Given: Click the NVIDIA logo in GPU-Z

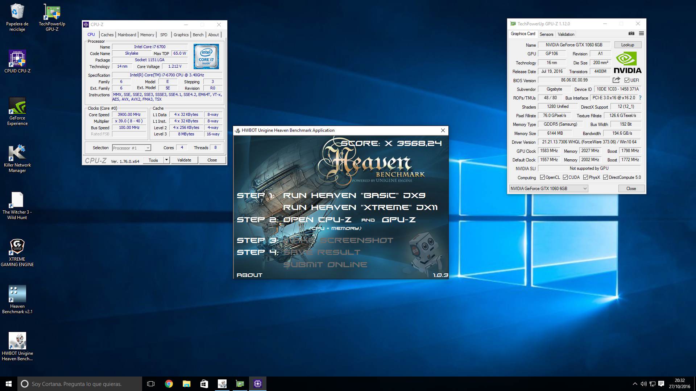Looking at the screenshot, I should tap(627, 63).
